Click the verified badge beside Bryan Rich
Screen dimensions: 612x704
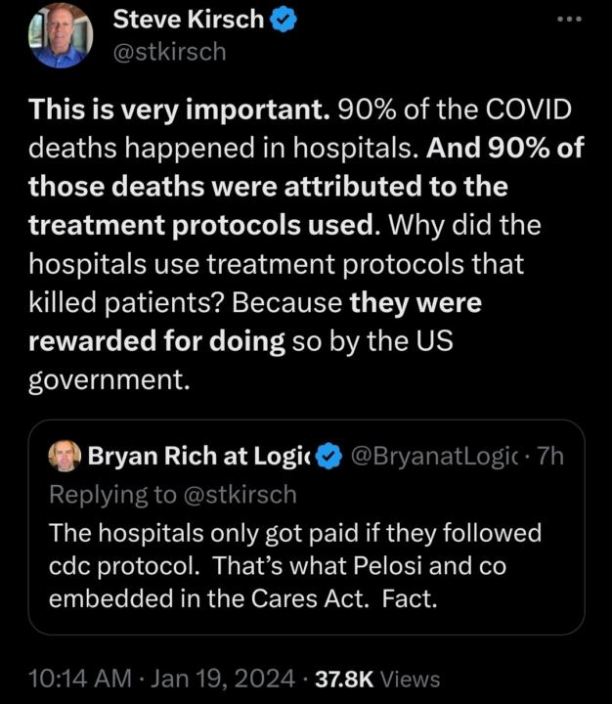[x=330, y=456]
